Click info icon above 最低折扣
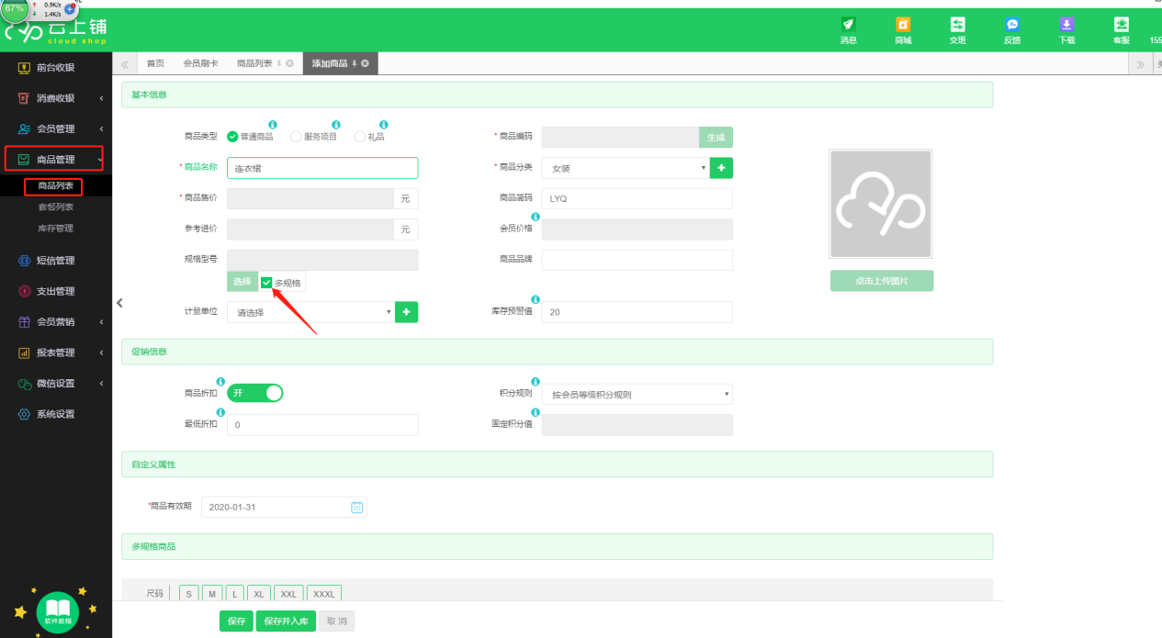Image resolution: width=1162 pixels, height=638 pixels. (x=220, y=412)
